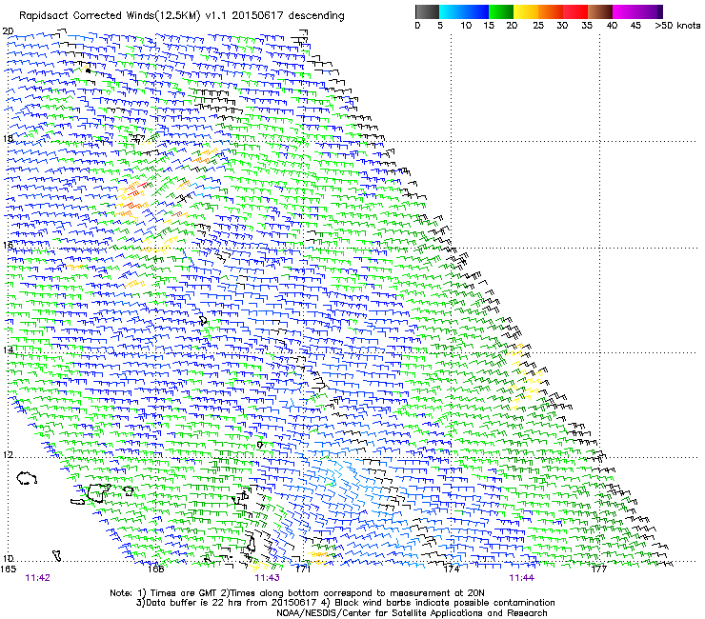Viewport: 705px width, 619px height.
Task: Click the latitude axis label '14'
Action: tap(8, 349)
